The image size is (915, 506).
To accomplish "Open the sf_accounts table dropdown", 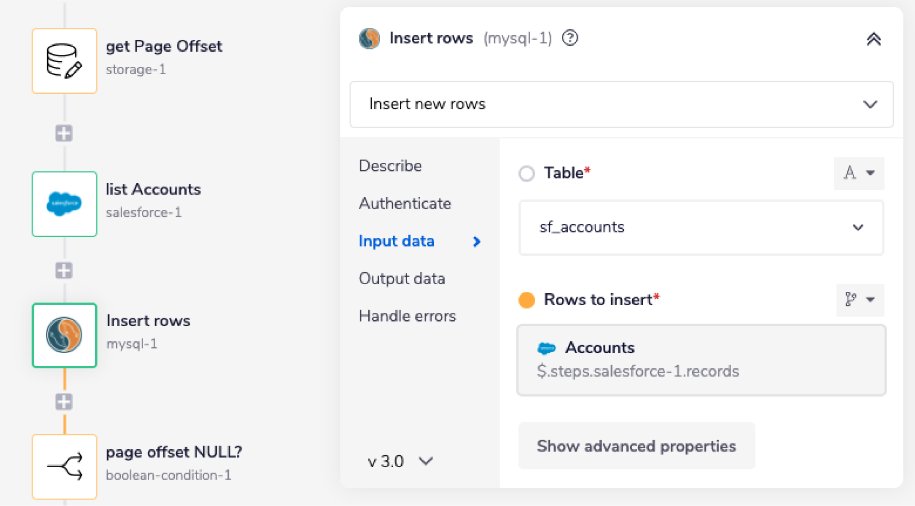I will pos(701,227).
